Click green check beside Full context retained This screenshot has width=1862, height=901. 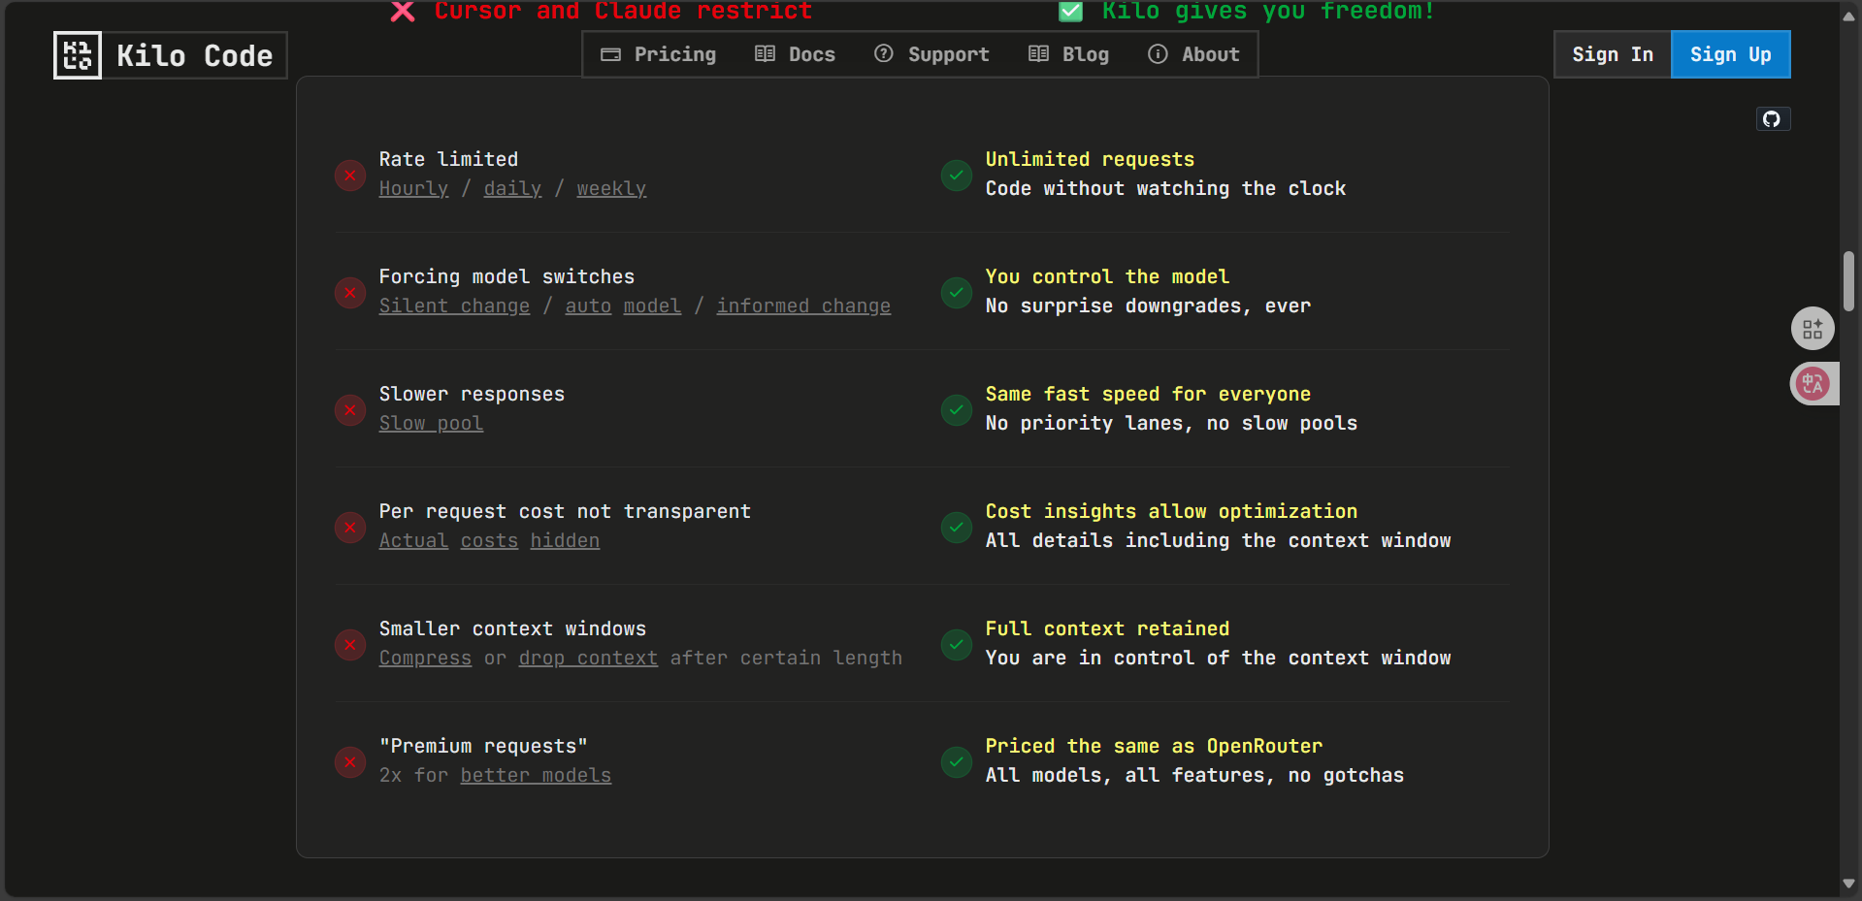coord(957,645)
